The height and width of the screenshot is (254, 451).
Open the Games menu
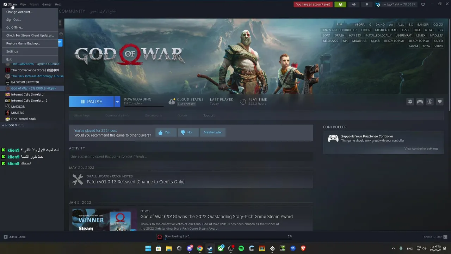click(47, 4)
